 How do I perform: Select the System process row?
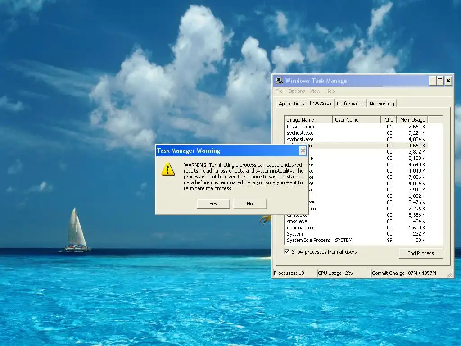(356, 234)
